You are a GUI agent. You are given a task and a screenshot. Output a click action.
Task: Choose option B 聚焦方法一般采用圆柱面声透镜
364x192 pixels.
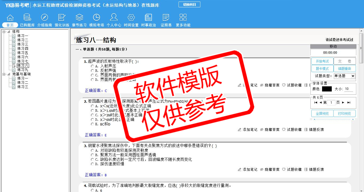(x=92, y=155)
